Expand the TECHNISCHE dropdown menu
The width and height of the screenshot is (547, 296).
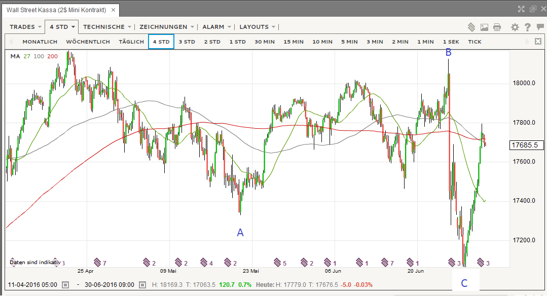107,27
